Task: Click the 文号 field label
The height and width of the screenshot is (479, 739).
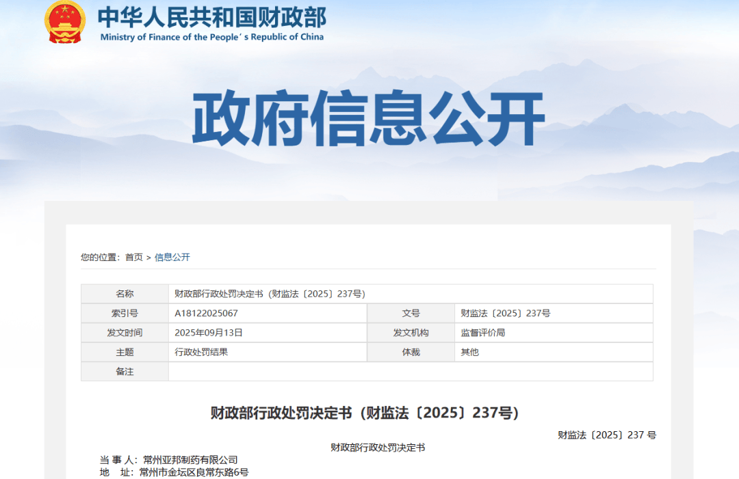Action: point(411,312)
